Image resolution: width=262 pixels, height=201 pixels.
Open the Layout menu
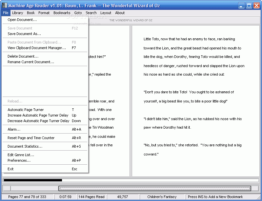pos(106,13)
